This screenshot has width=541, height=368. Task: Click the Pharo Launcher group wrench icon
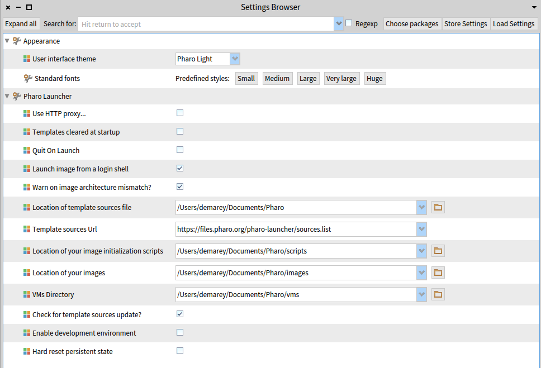(x=17, y=96)
